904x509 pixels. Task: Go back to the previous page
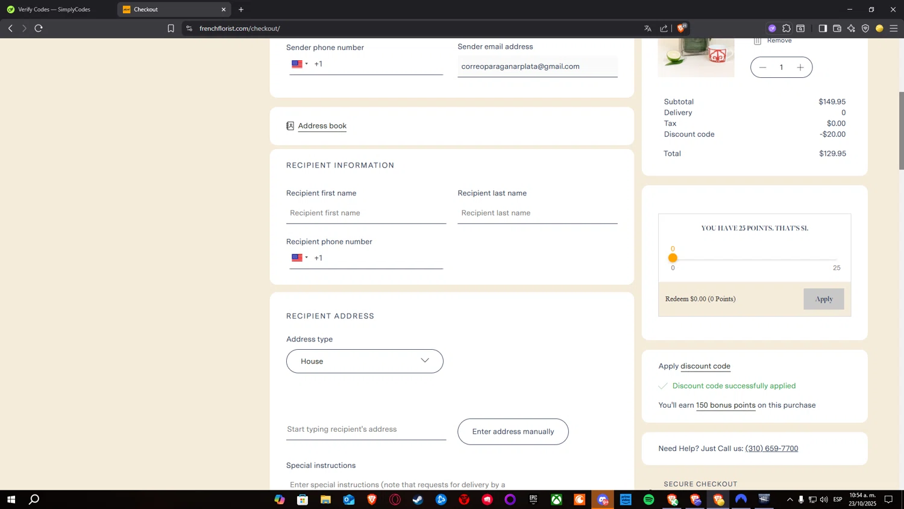click(x=10, y=28)
